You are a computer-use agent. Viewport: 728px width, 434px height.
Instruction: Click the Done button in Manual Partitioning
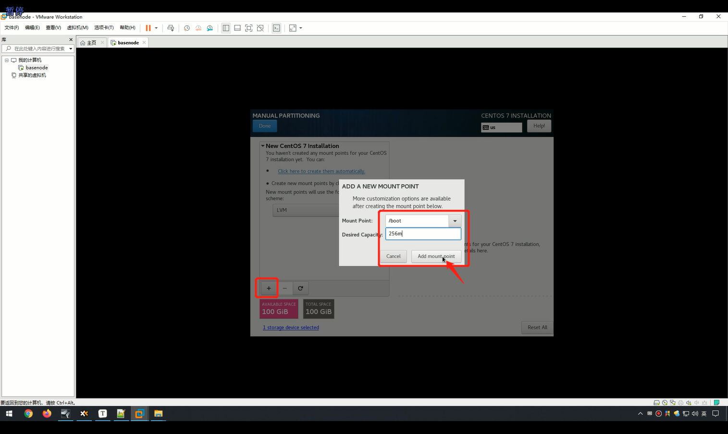tap(265, 126)
